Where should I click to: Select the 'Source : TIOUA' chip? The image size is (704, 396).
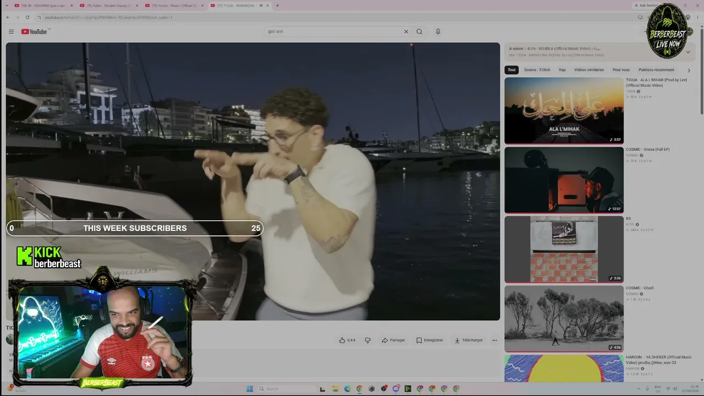537,70
